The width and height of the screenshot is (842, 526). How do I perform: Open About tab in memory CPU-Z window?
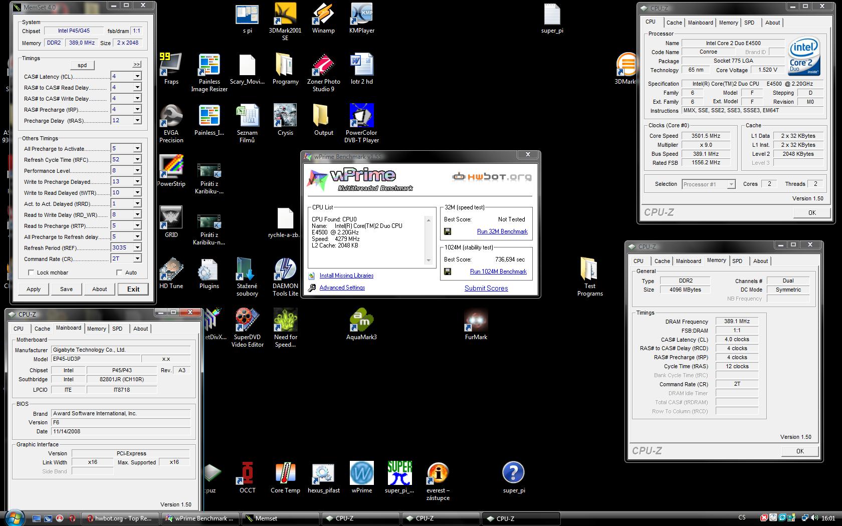(760, 261)
